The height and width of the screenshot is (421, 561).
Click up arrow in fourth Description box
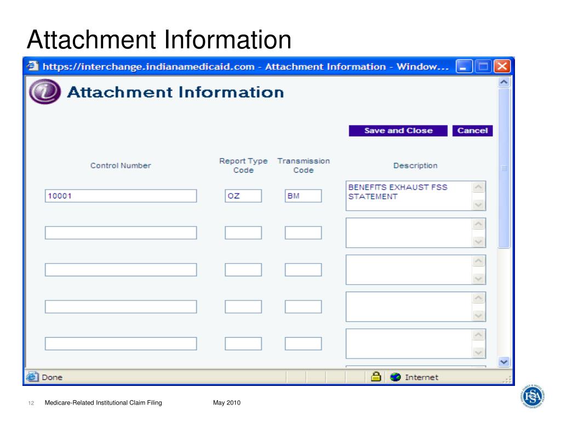pyautogui.click(x=479, y=298)
